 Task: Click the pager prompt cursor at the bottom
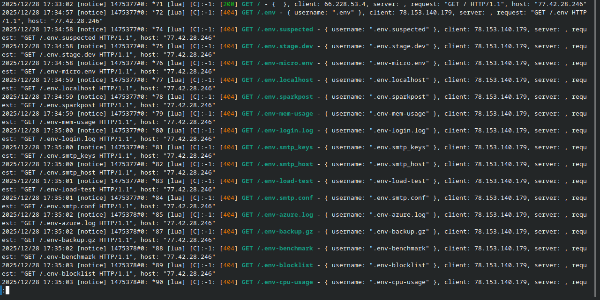7,290
